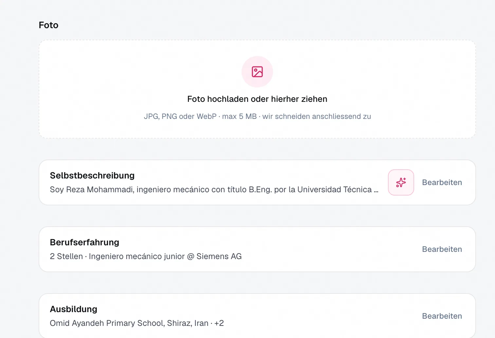Click the Foto section heading
Screen dimensions: 495x338
pyautogui.click(x=48, y=25)
